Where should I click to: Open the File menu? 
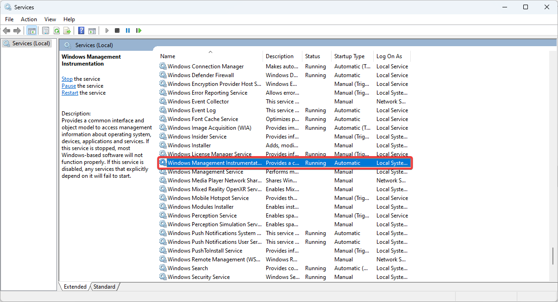point(9,19)
